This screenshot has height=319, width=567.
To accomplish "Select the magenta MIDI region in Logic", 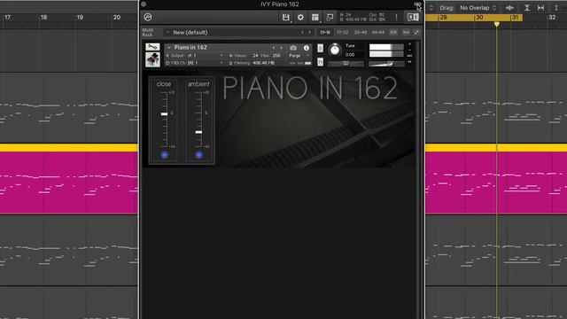I will pos(69,183).
